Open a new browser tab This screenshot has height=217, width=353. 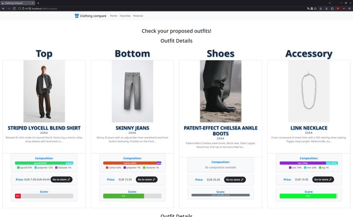(x=38, y=3)
